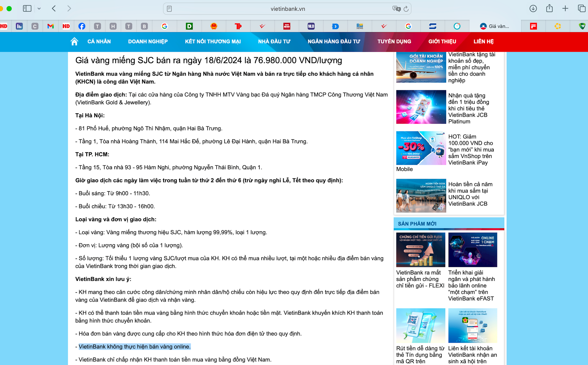588x365 pixels.
Task: Open 'HOT: Giảm 100.000 VND' VnShop link
Action: click(x=471, y=150)
